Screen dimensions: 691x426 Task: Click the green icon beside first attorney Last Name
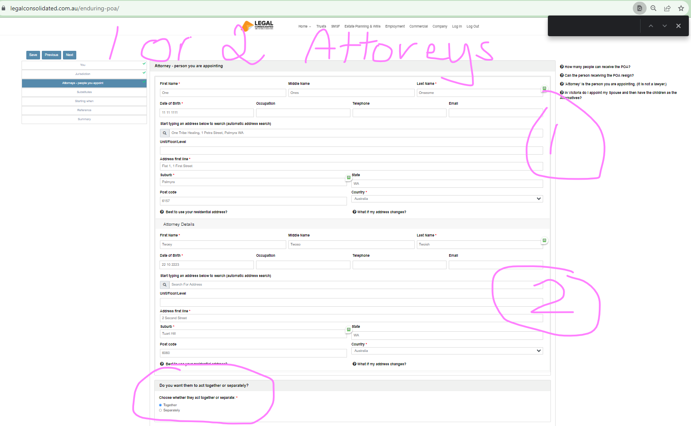pyautogui.click(x=544, y=89)
